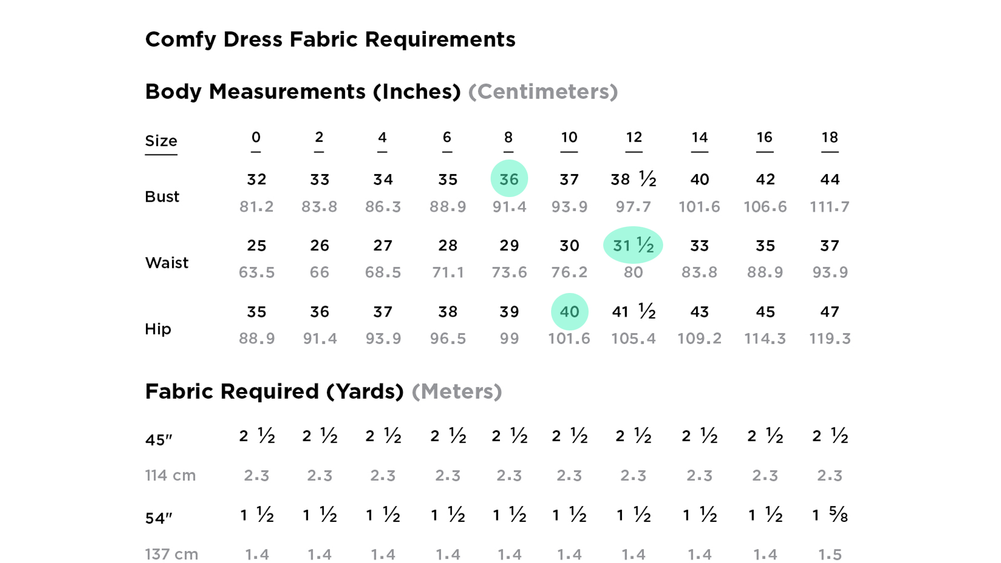Click the Body Measurements (Inches) heading
This screenshot has width=1001, height=563.
pyautogui.click(x=303, y=92)
